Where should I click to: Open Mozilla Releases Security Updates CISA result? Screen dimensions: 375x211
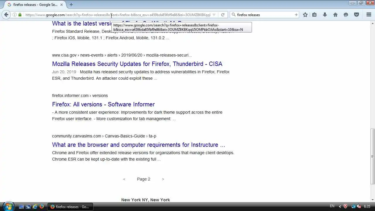pyautogui.click(x=137, y=64)
